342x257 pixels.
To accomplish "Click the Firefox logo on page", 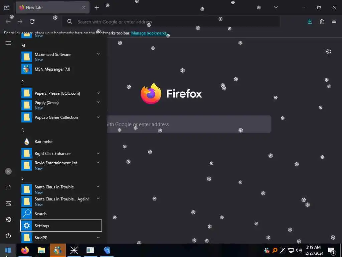I will tap(151, 94).
